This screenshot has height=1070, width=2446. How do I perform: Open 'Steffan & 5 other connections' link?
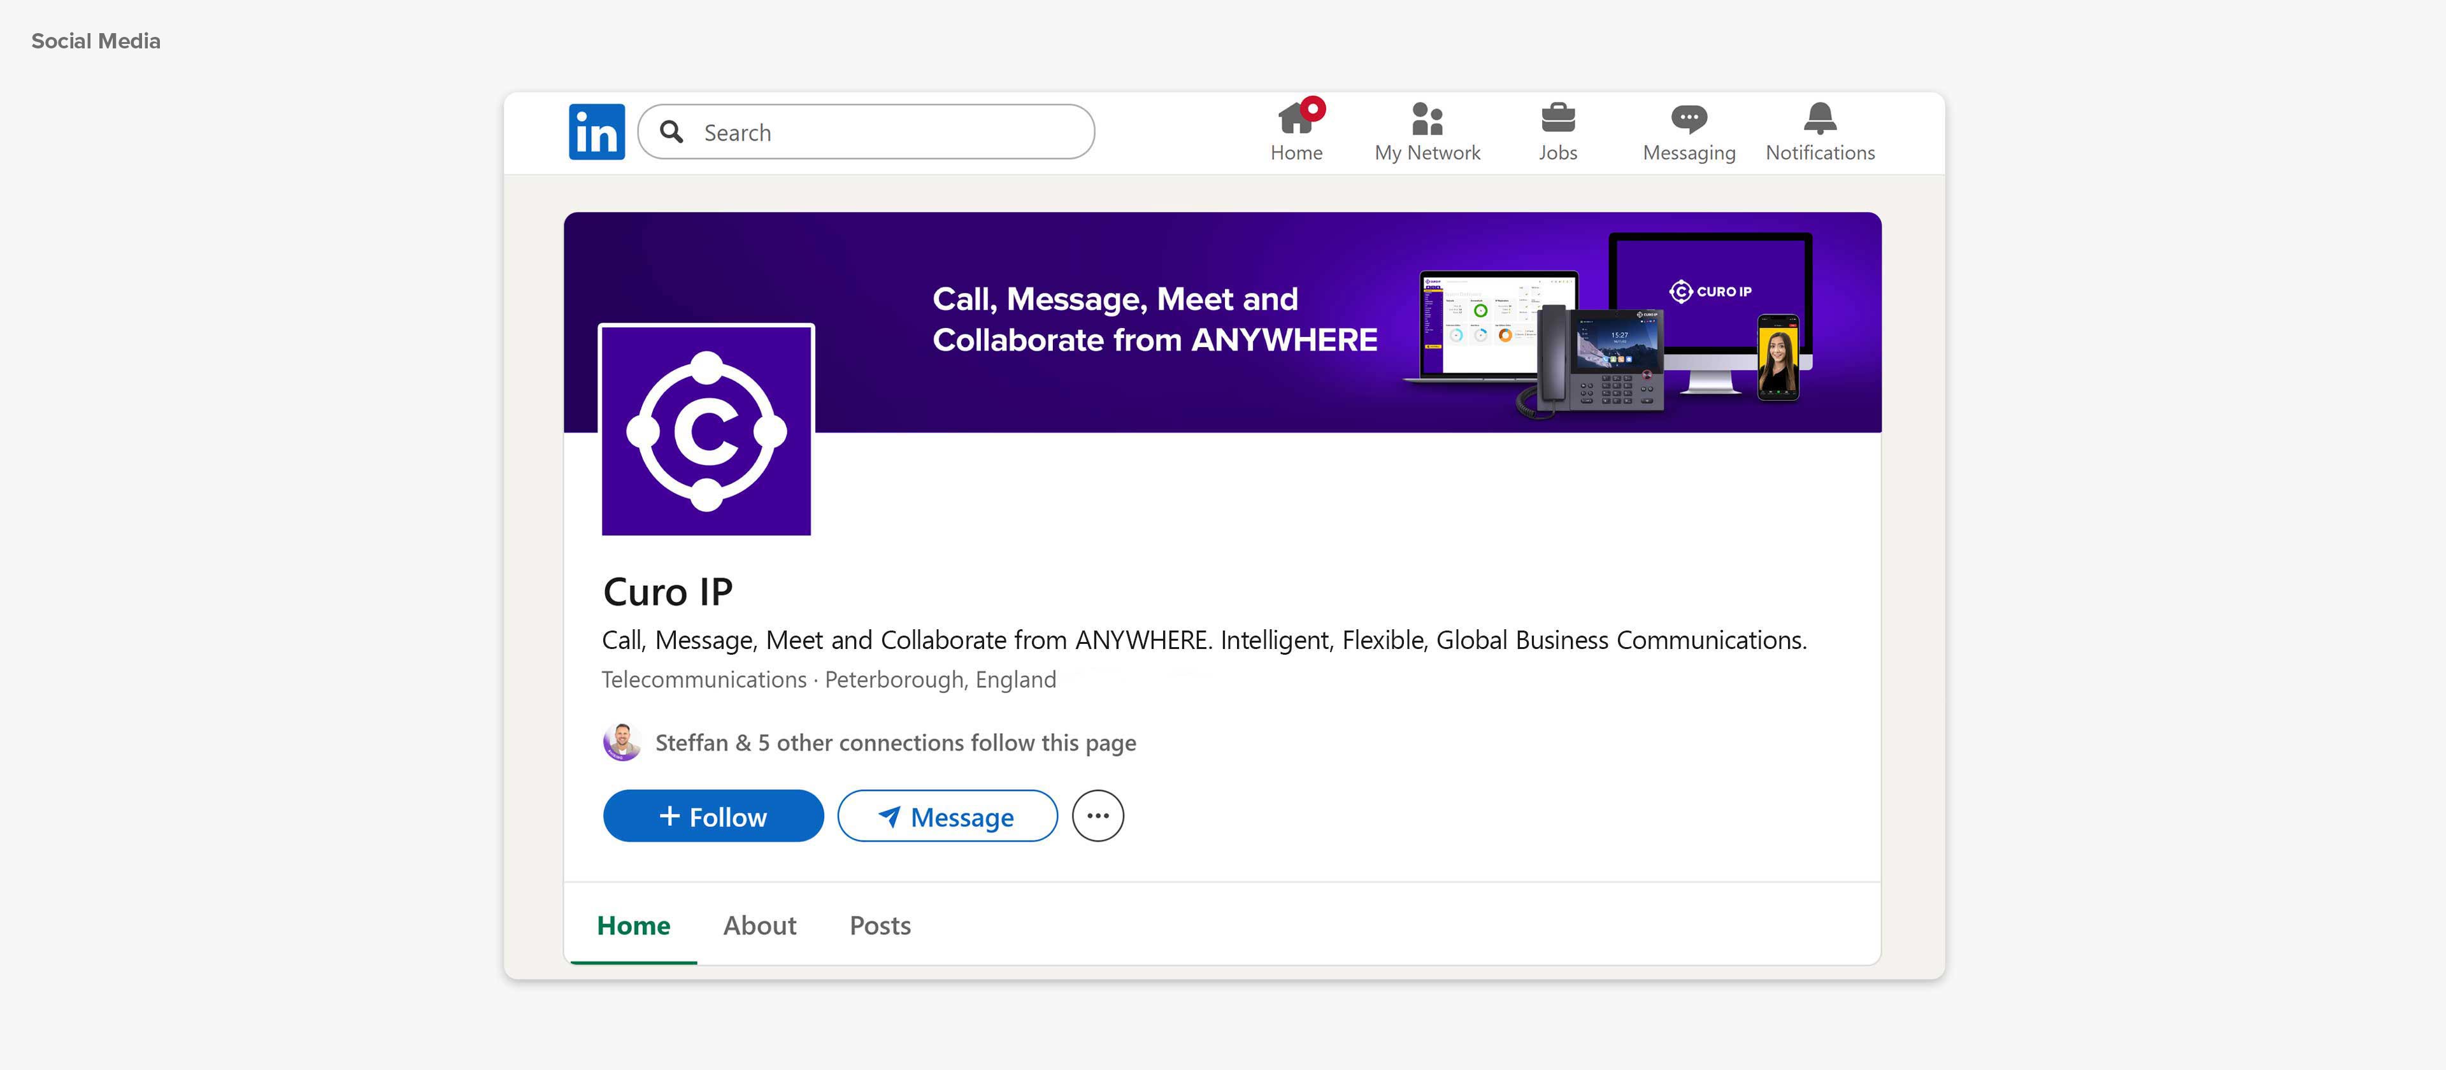[x=896, y=743]
